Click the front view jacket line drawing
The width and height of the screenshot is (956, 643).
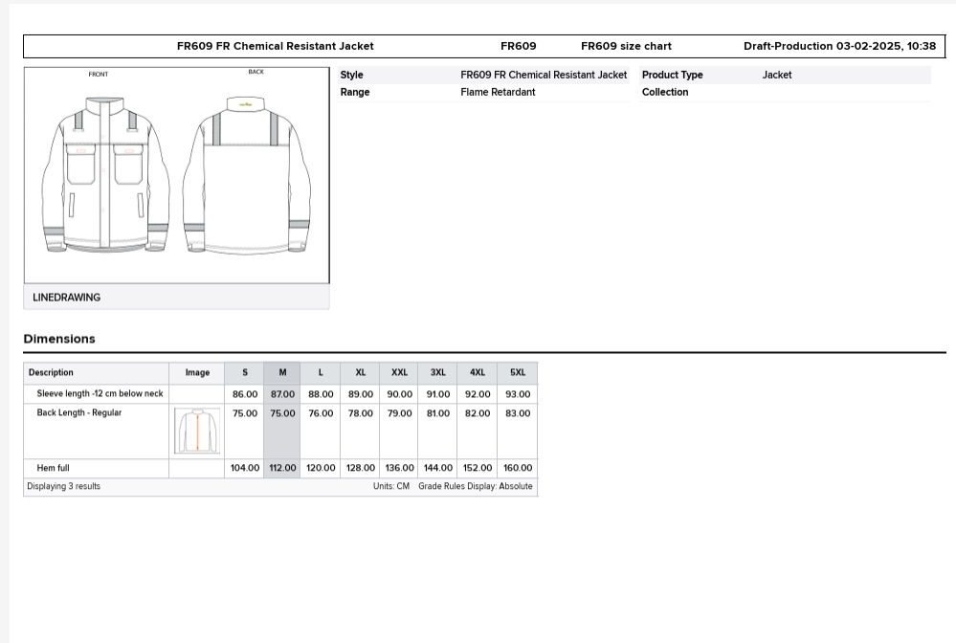click(x=104, y=174)
